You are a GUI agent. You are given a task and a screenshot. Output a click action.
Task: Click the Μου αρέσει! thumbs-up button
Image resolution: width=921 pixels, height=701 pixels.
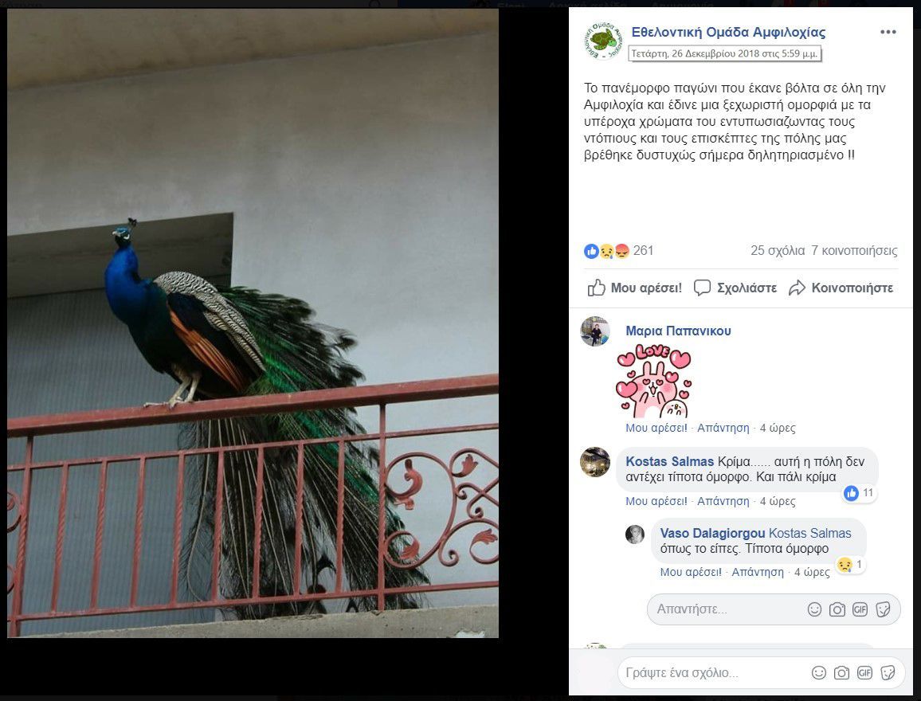pyautogui.click(x=635, y=288)
